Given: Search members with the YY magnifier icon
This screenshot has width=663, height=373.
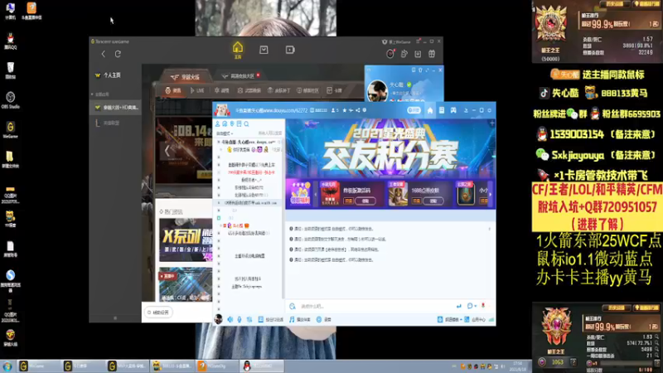Looking at the screenshot, I should (x=246, y=124).
